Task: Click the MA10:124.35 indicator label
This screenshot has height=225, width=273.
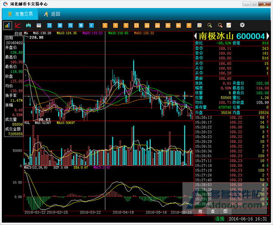Action: [x=67, y=33]
